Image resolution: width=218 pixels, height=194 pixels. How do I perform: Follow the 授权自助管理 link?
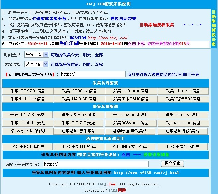coord(123,19)
